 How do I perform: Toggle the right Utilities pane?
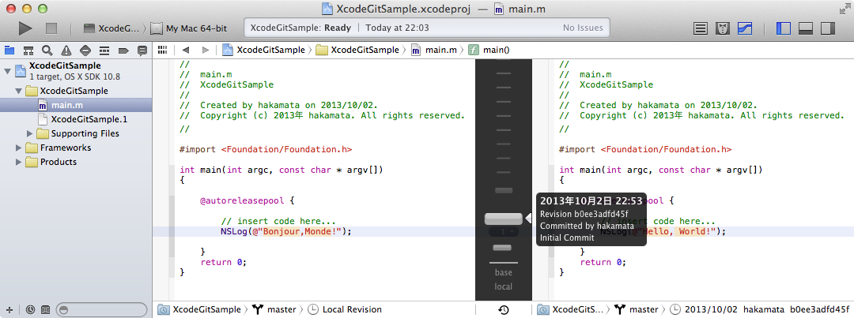[828, 28]
